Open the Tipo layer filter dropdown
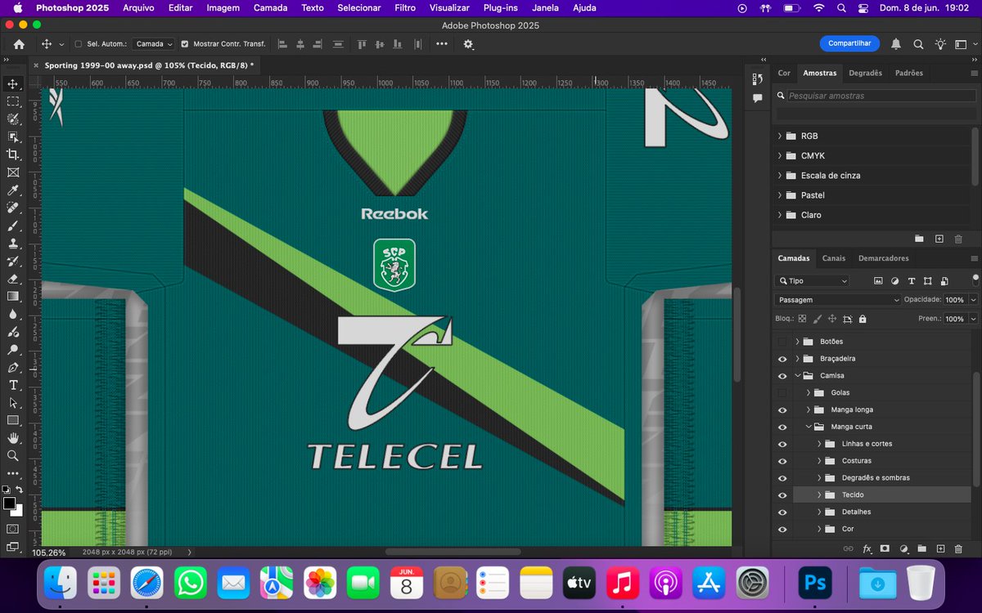982x613 pixels. click(812, 280)
